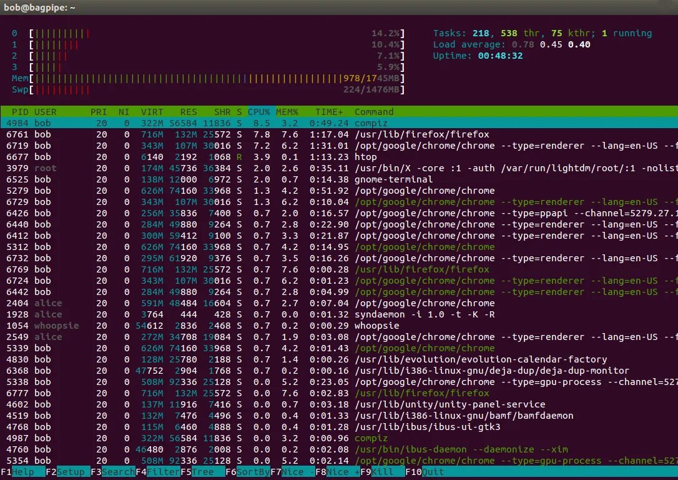Select the root /usr/bin/X row PID 3979
678x480 pixels.
(339, 168)
